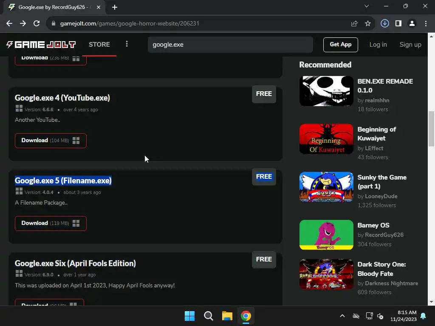This screenshot has width=435, height=326.
Task: Click the browser forward arrow
Action: pos(23,24)
